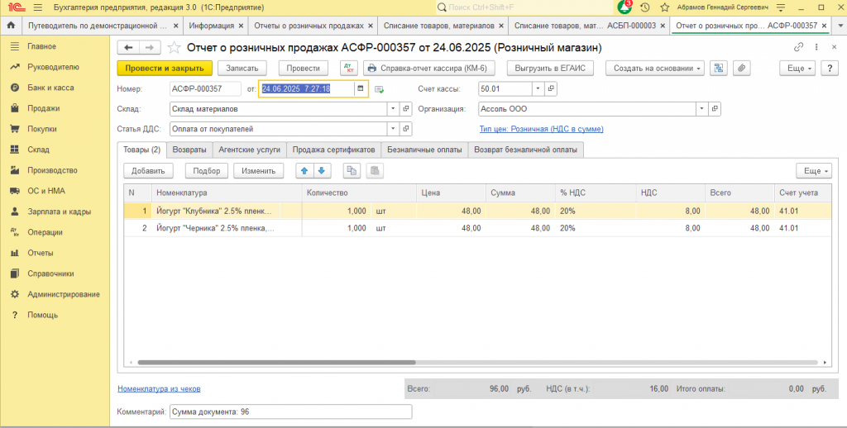Open the three-dots document menu
Screen dimensions: 847x428
point(816,47)
